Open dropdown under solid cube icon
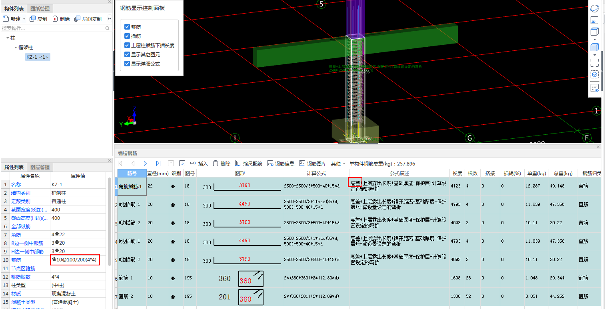The height and width of the screenshot is (309, 605). (x=595, y=55)
